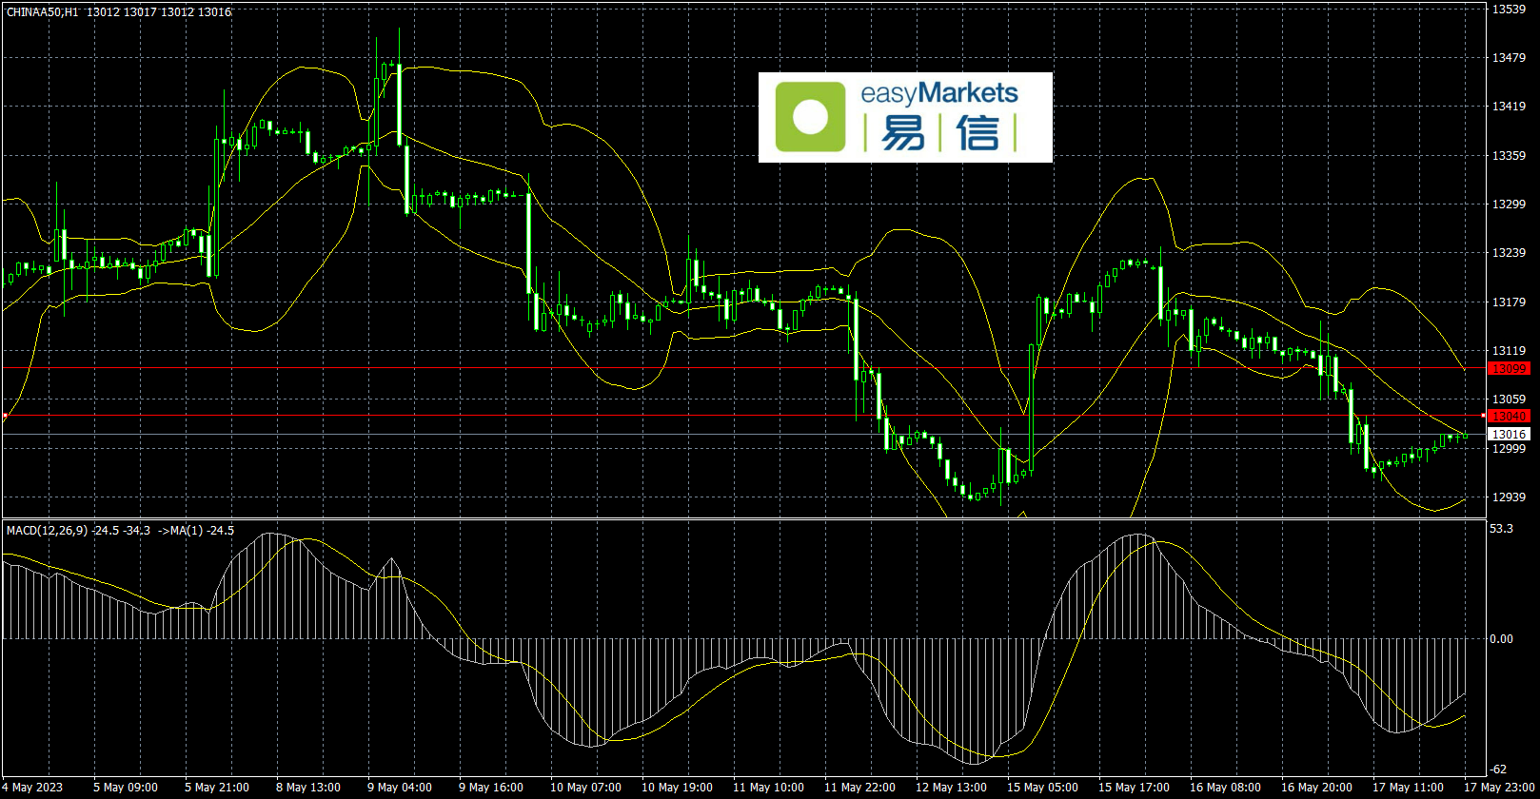Click the 8 May 13:00 time label
This screenshot has height=799, width=1540.
coord(308,788)
